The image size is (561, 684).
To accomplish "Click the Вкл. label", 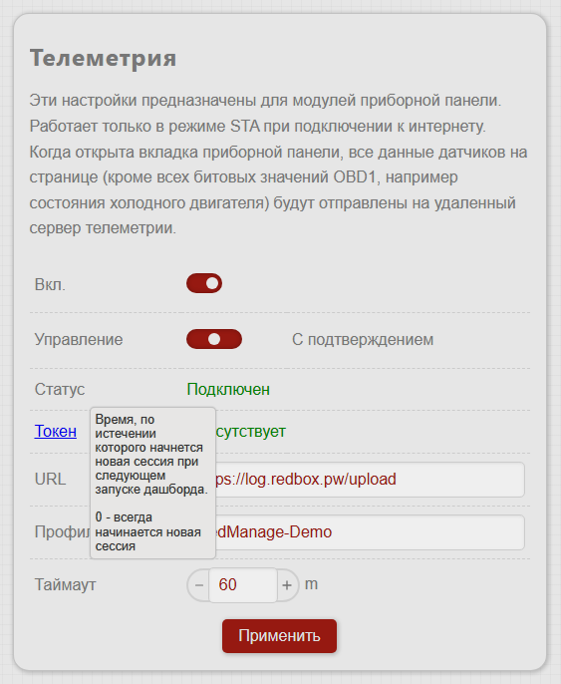I will [50, 284].
